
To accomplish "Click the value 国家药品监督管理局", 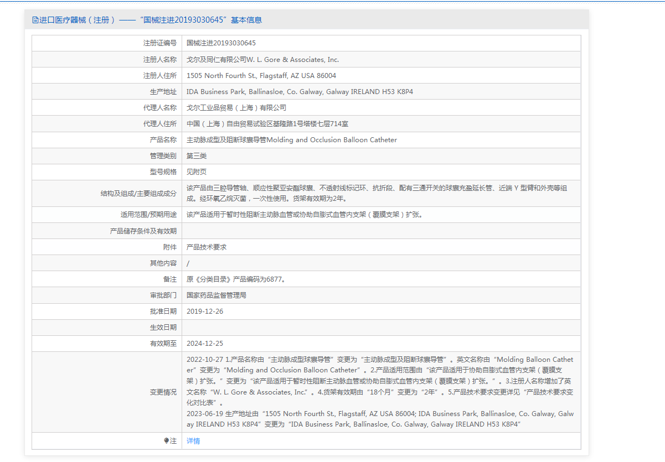I will click(x=216, y=295).
